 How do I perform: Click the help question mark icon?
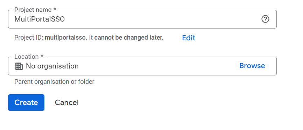pyautogui.click(x=265, y=19)
